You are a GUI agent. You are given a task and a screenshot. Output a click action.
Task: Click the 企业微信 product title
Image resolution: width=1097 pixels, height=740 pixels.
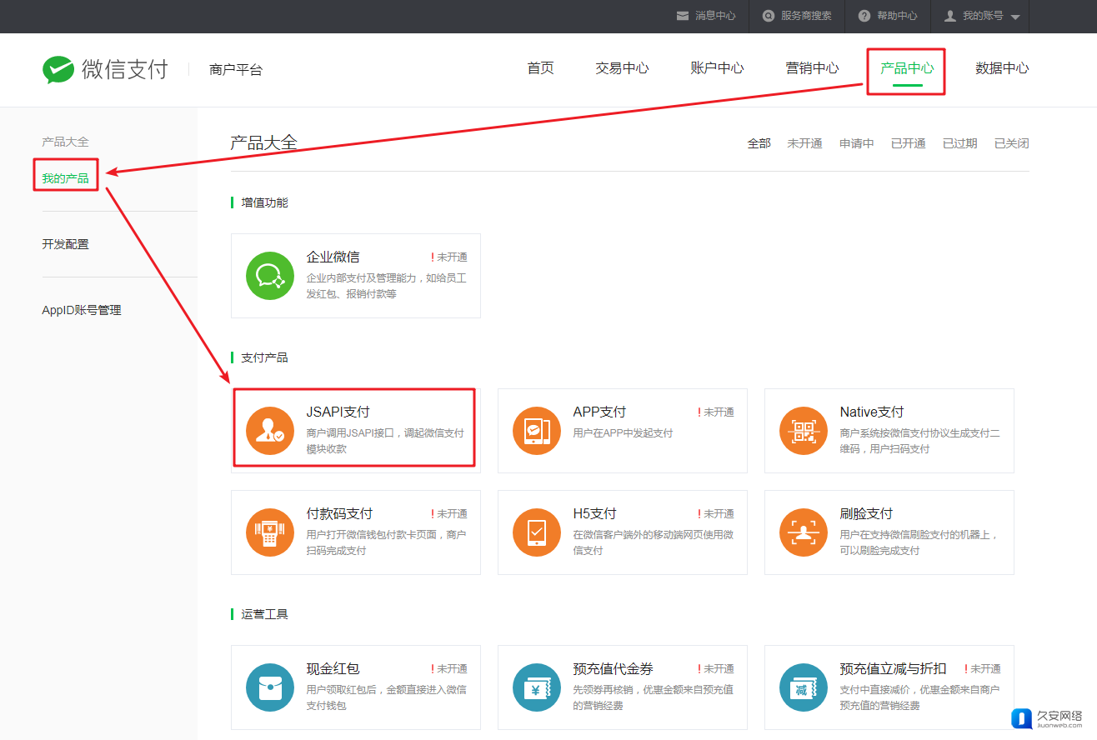click(333, 257)
